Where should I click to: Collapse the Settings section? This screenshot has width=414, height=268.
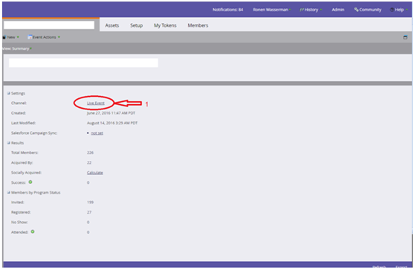point(8,93)
